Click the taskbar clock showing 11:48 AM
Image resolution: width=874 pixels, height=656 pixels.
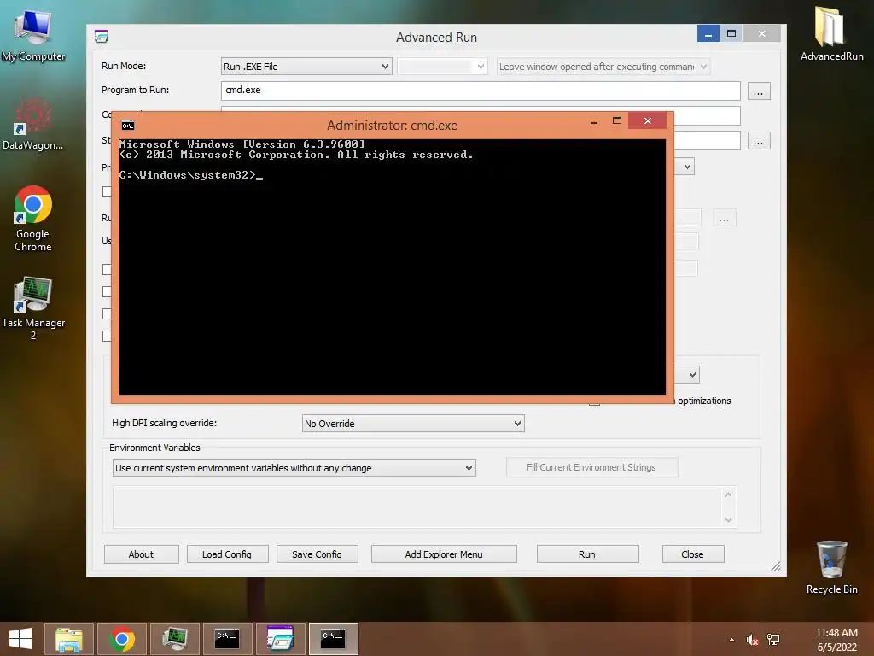click(836, 639)
